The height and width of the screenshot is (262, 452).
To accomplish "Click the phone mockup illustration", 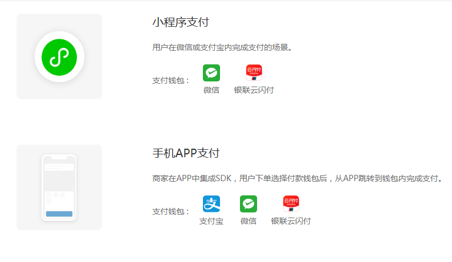I will (x=59, y=187).
